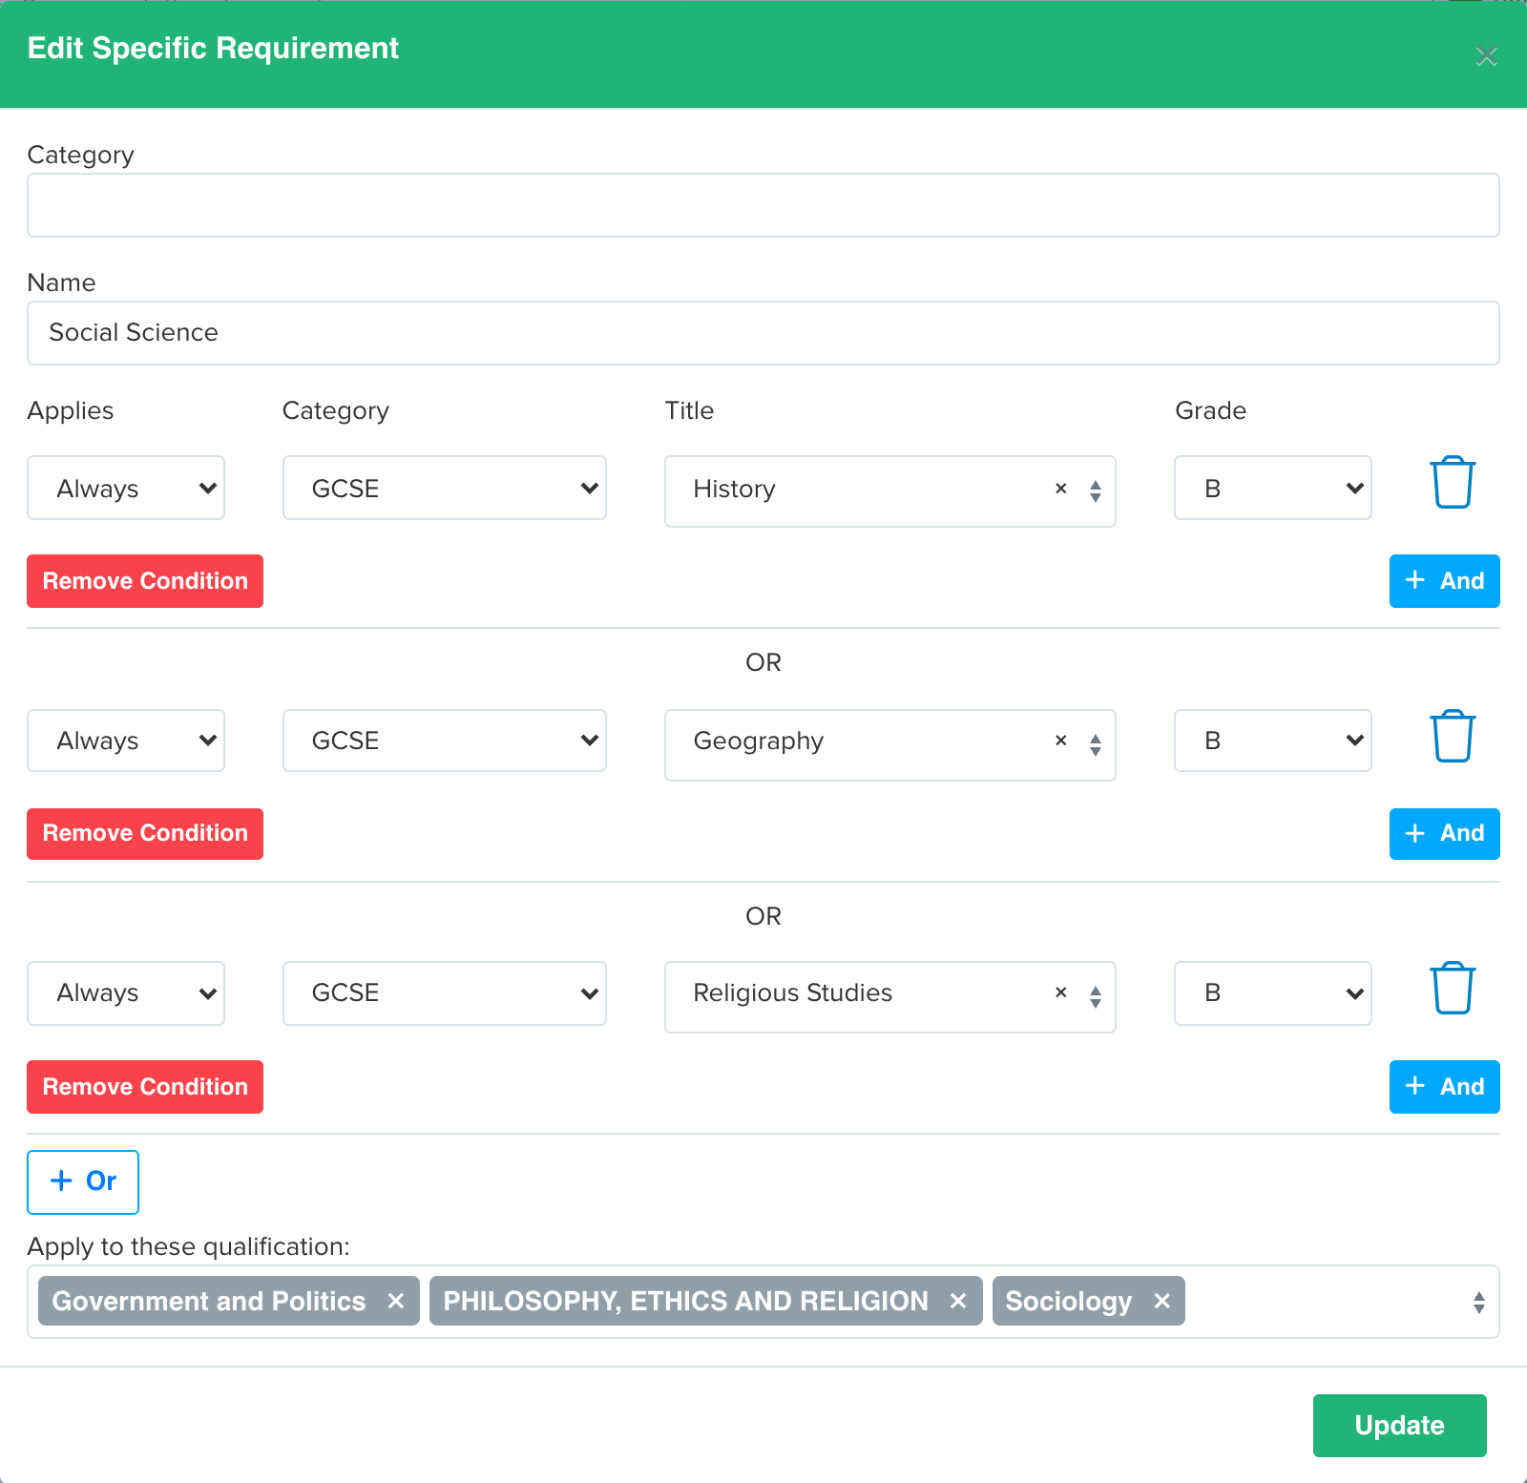The height and width of the screenshot is (1483, 1527).
Task: Delete the Religious Studies row with trash icon
Action: click(1453, 988)
